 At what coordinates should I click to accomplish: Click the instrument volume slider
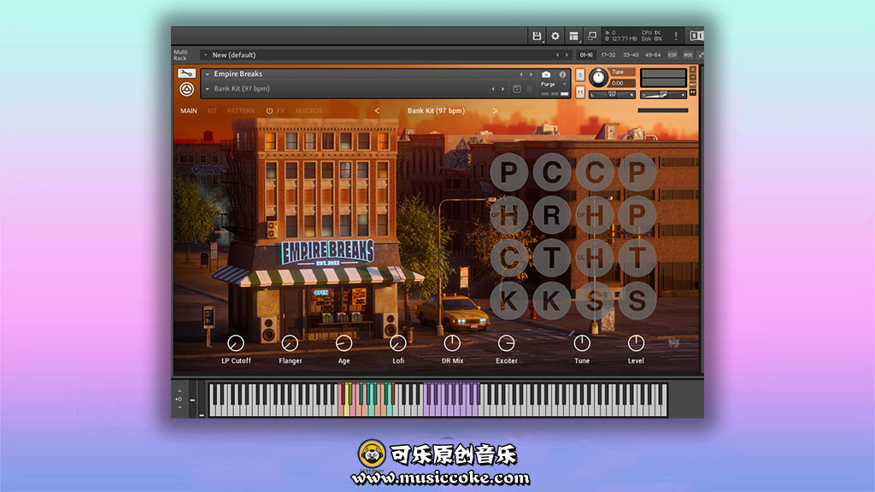[663, 95]
